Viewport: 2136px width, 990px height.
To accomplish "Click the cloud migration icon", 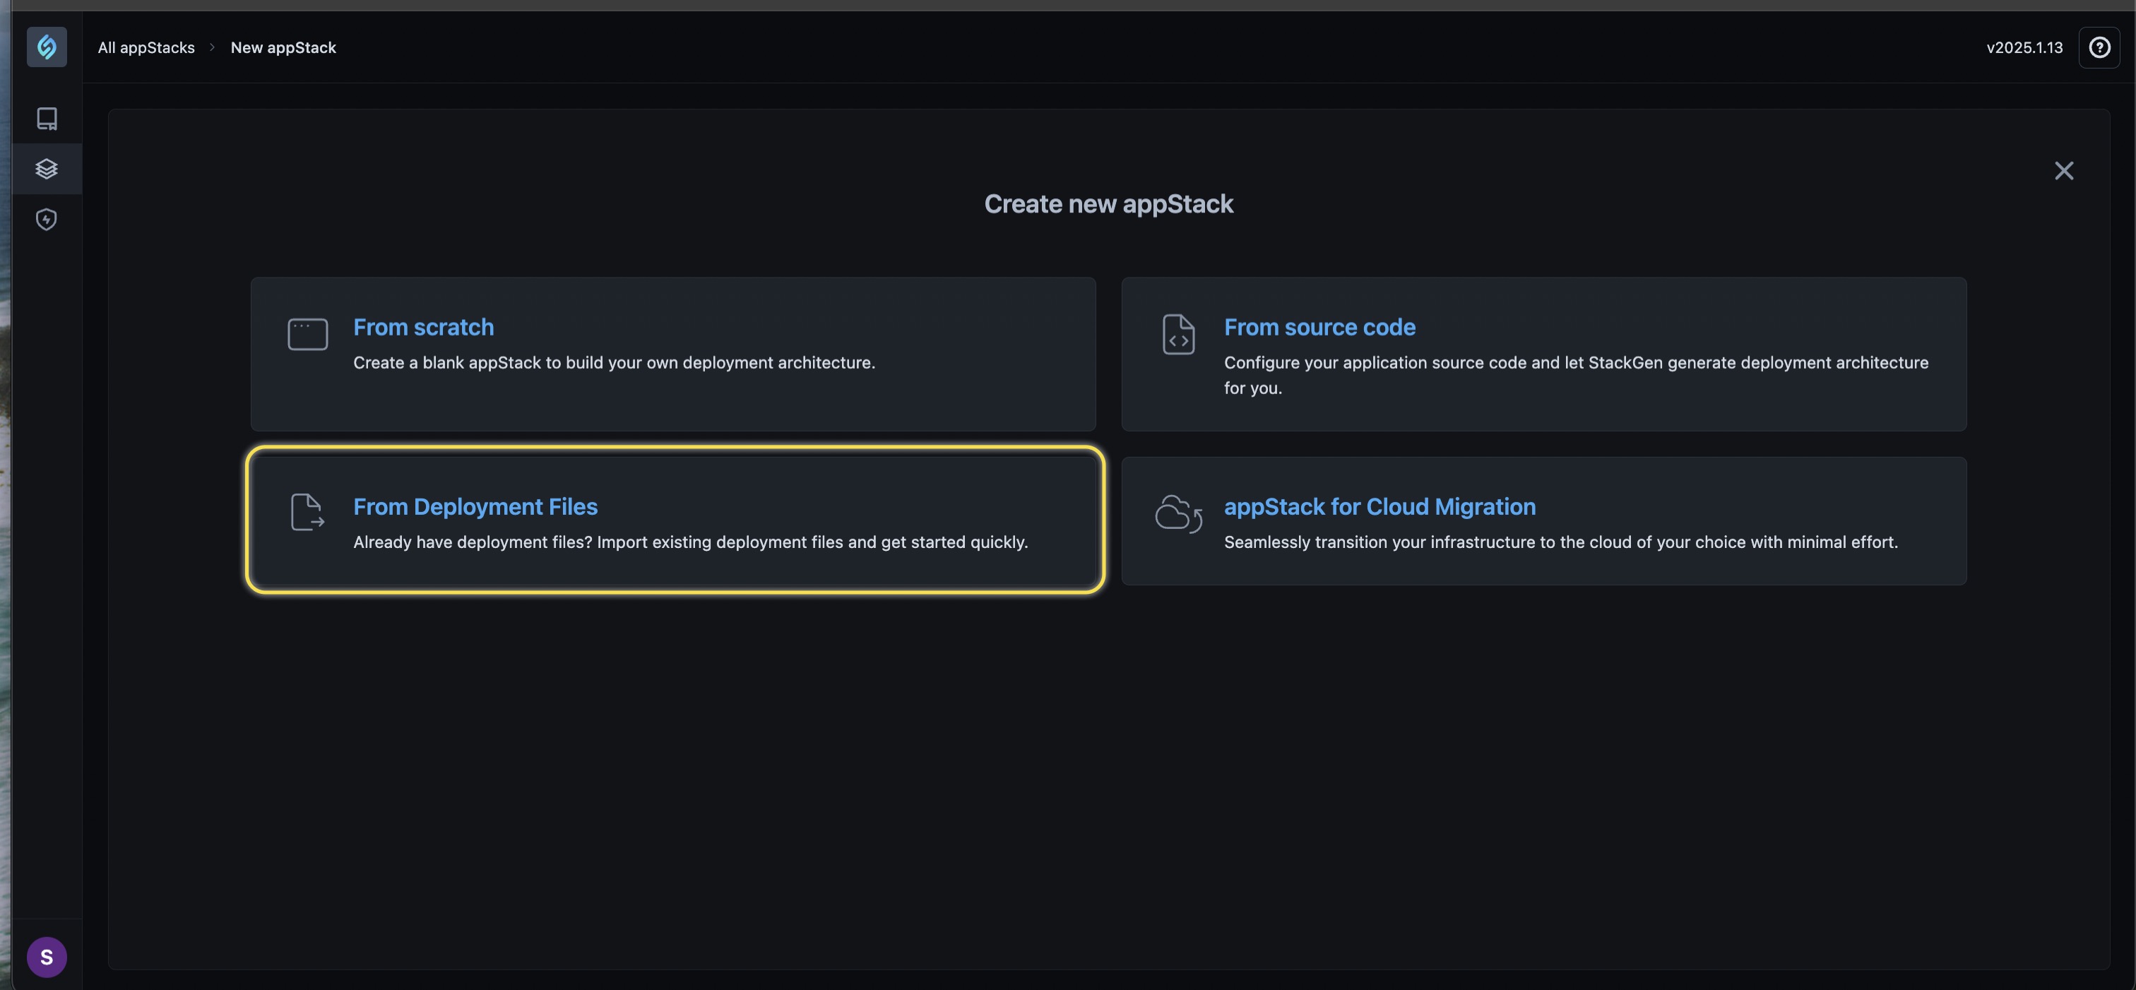I will pos(1178,514).
